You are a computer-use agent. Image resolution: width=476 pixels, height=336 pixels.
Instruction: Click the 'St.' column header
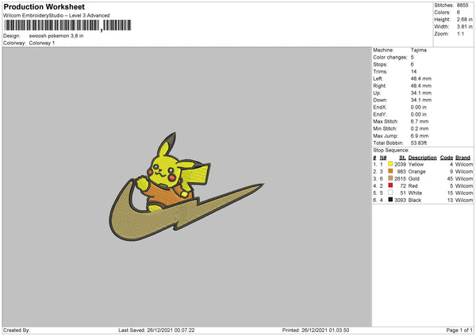[x=402, y=158]
